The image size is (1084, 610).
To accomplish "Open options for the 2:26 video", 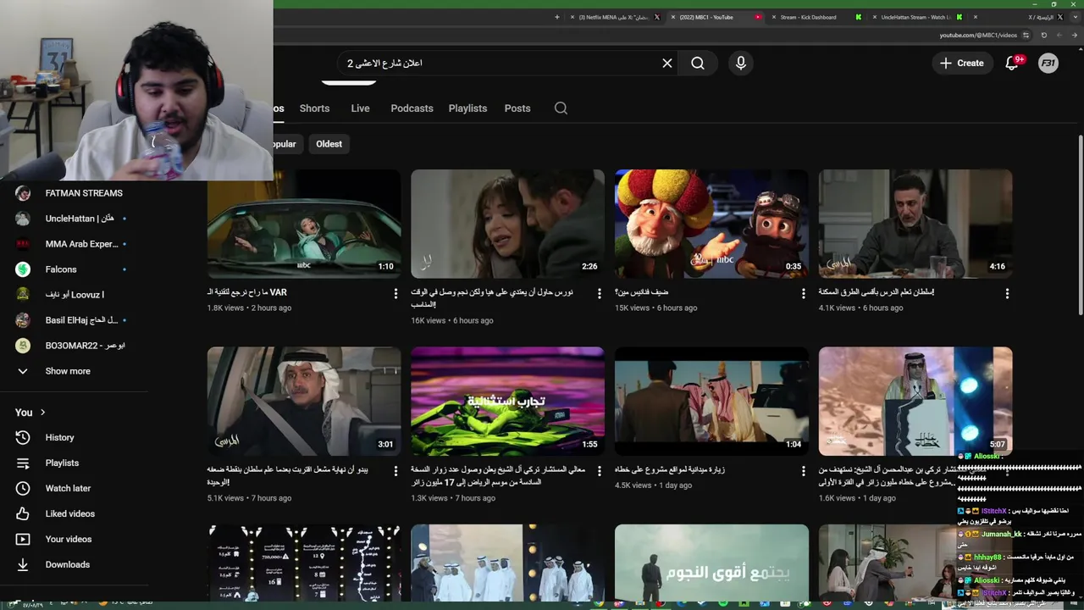I will pos(600,293).
